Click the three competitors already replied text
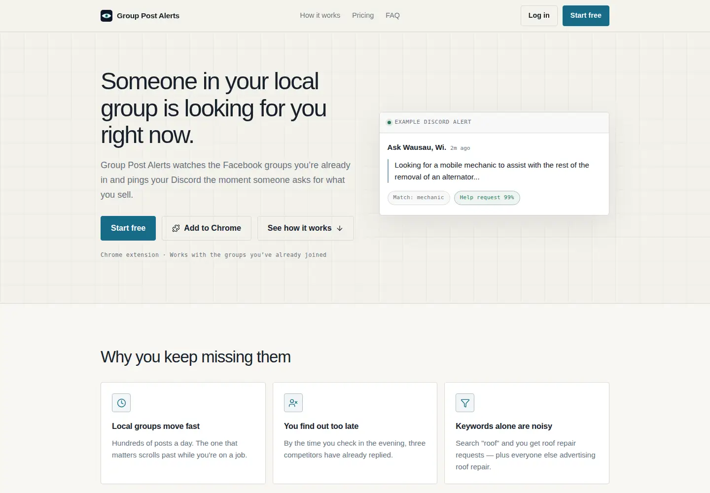 pos(355,449)
